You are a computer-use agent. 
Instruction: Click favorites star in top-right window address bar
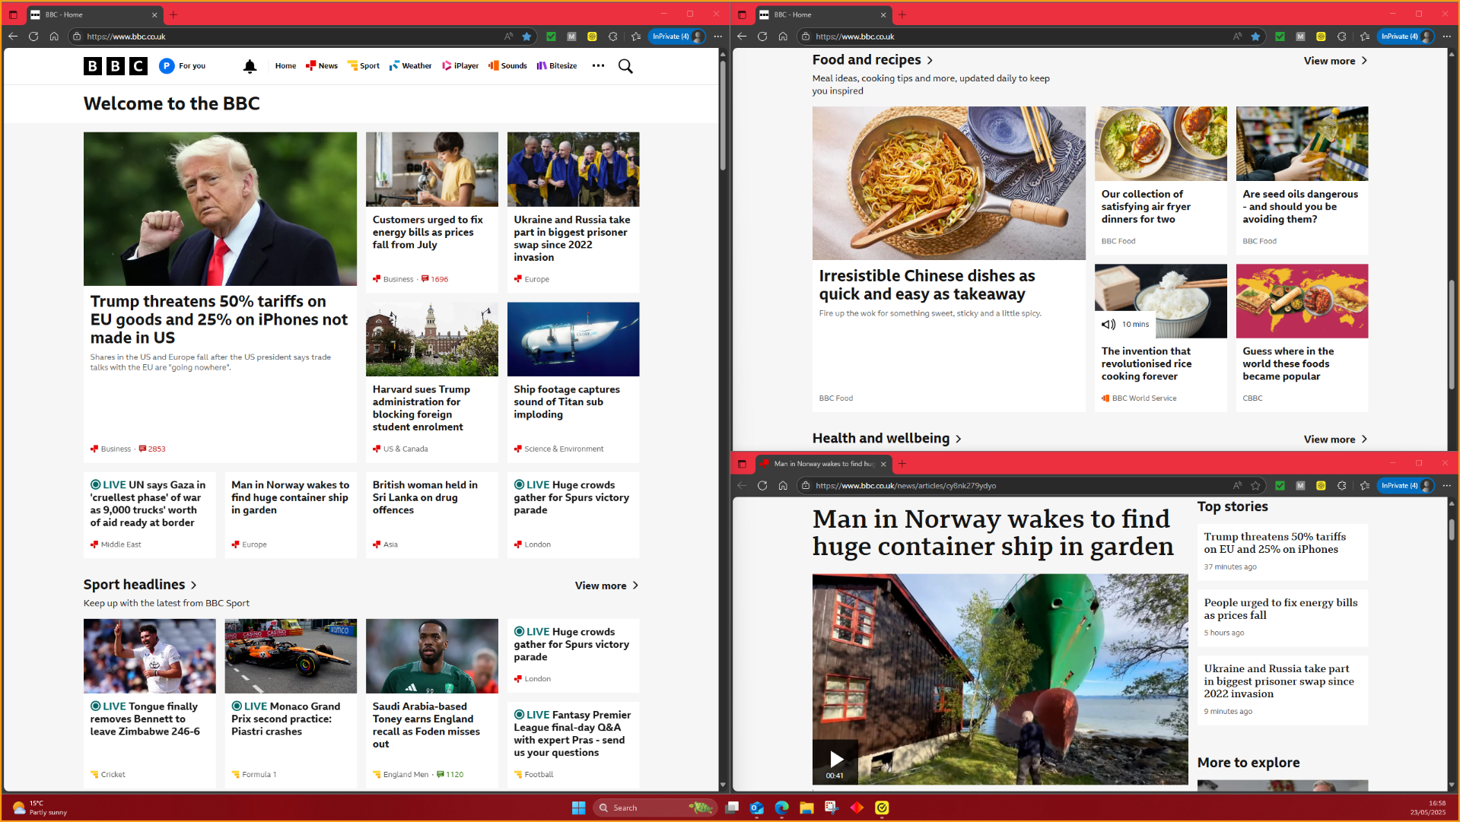click(1255, 36)
